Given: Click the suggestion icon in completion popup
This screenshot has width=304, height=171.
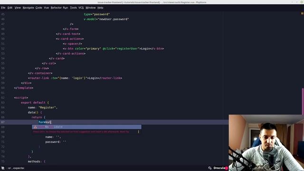Looking at the screenshot, I should (x=35, y=127).
